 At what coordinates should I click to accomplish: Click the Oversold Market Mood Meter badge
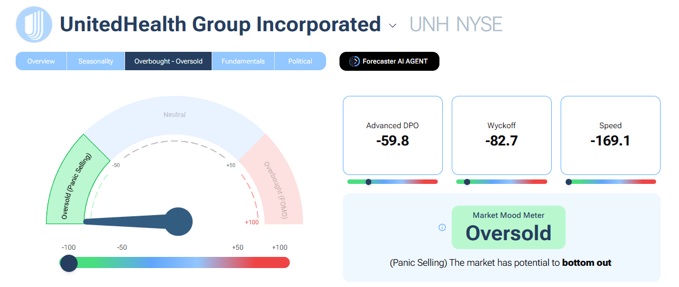point(508,227)
